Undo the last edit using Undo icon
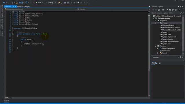The height and width of the screenshot is (104, 185). [x=26, y=3]
